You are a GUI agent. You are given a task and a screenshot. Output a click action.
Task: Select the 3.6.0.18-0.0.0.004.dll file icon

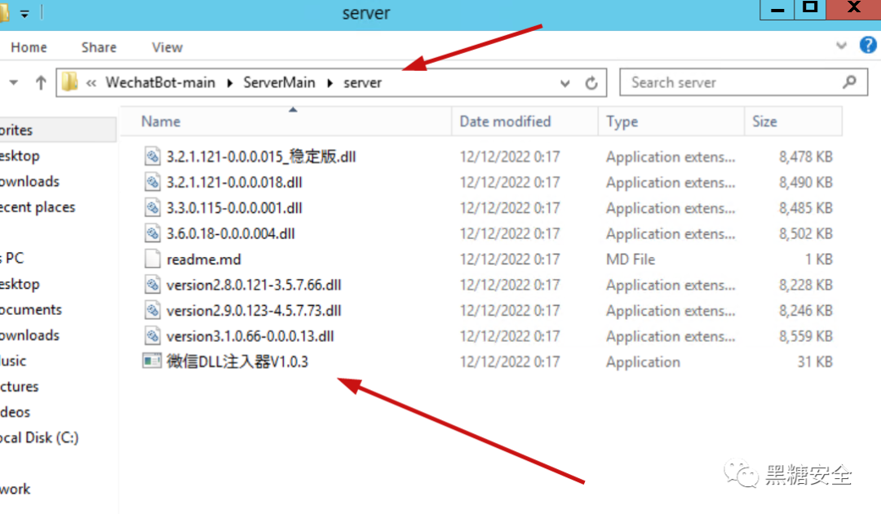click(x=153, y=233)
